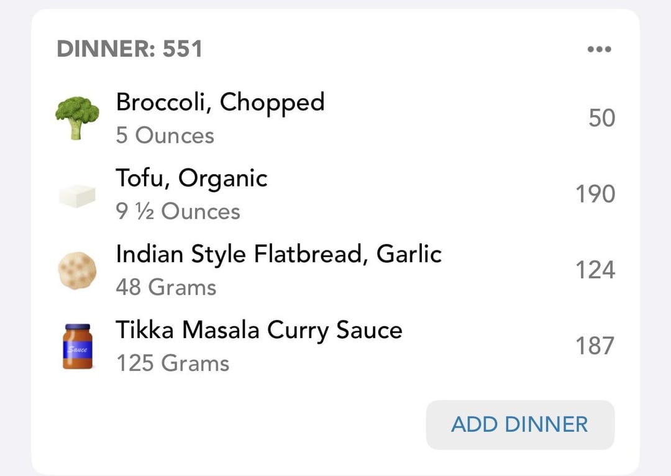The width and height of the screenshot is (671, 476).
Task: Tap flatbread's 124 calorie value
Action: click(x=595, y=270)
